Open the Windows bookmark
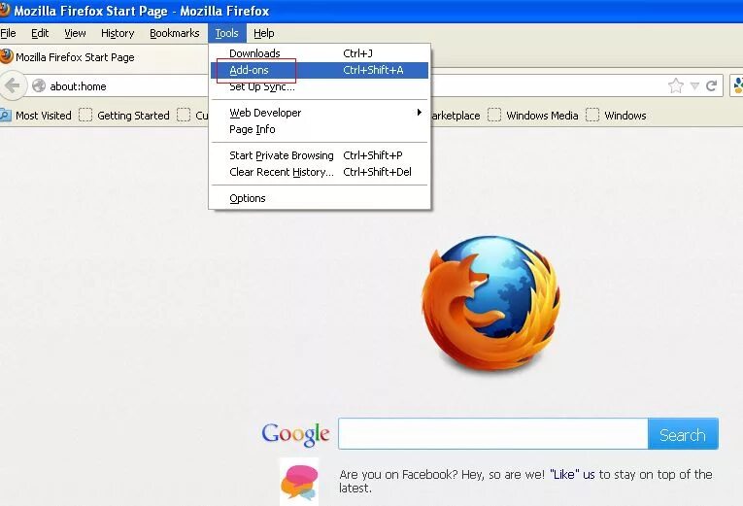 [616, 116]
